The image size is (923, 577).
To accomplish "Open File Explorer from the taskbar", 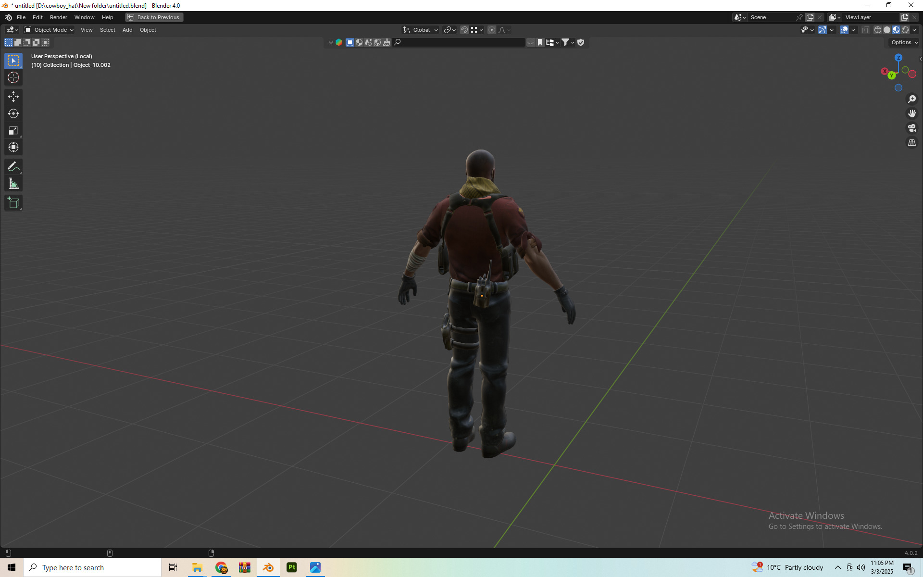I will coord(197,567).
